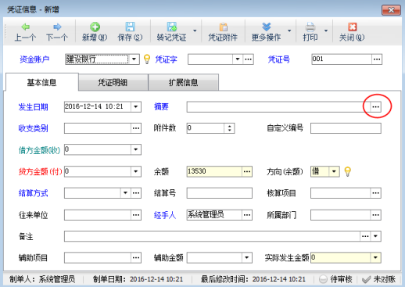The image size is (405, 287).
Task: Go to previous voucher with 上一个 arrow
Action: (25, 27)
